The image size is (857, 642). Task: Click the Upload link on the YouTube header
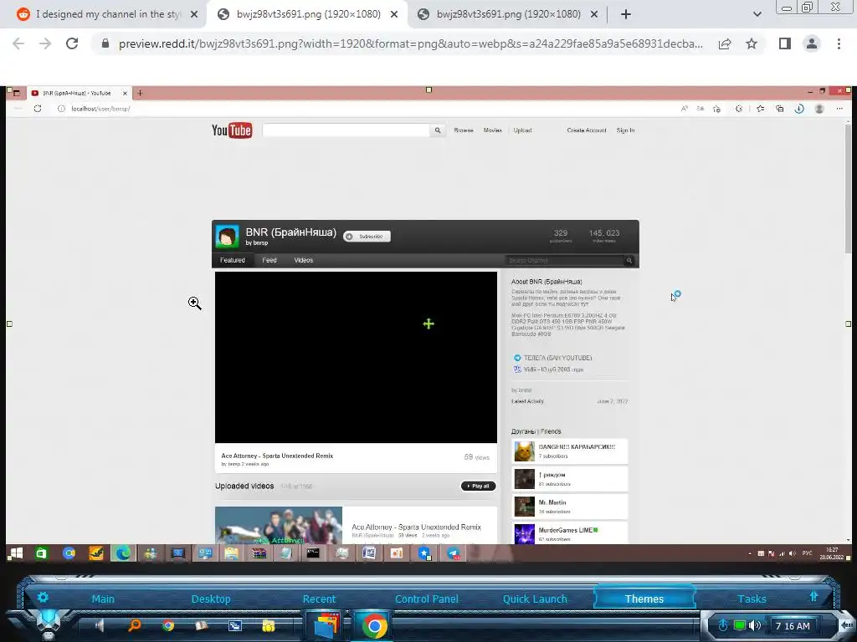click(x=522, y=130)
